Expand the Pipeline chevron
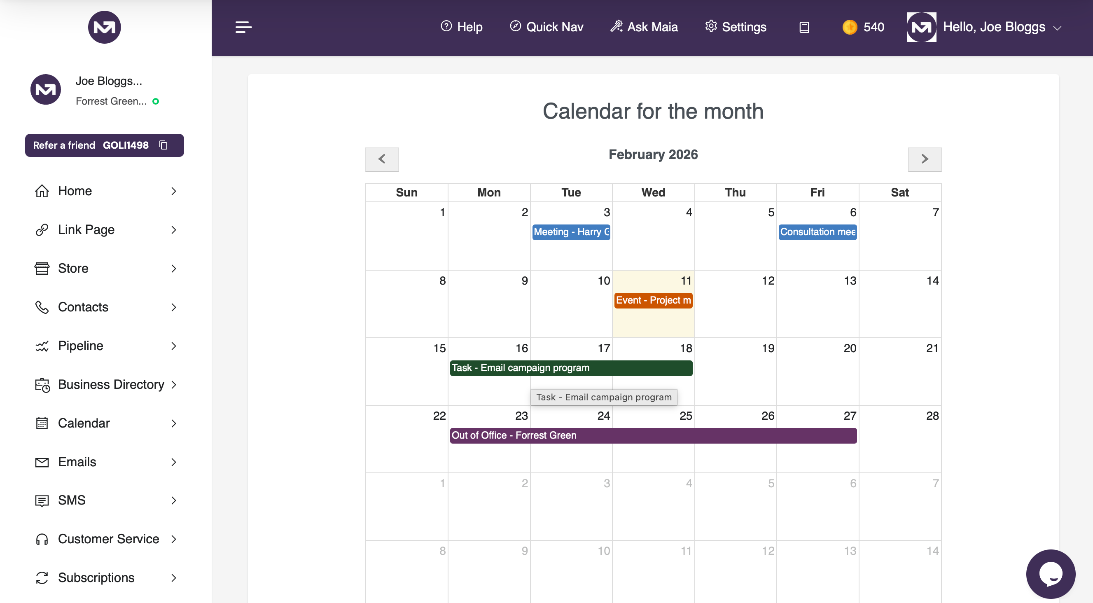This screenshot has height=603, width=1093. [173, 346]
